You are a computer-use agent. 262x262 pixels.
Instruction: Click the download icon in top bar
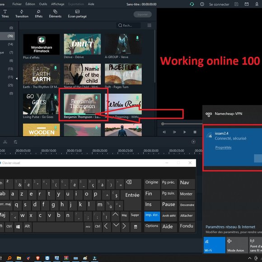click(x=257, y=4)
